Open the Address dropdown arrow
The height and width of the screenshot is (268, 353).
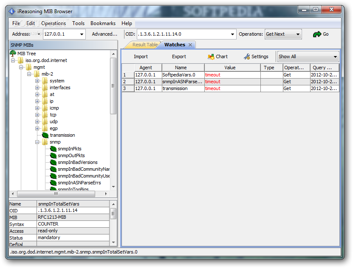(82, 34)
